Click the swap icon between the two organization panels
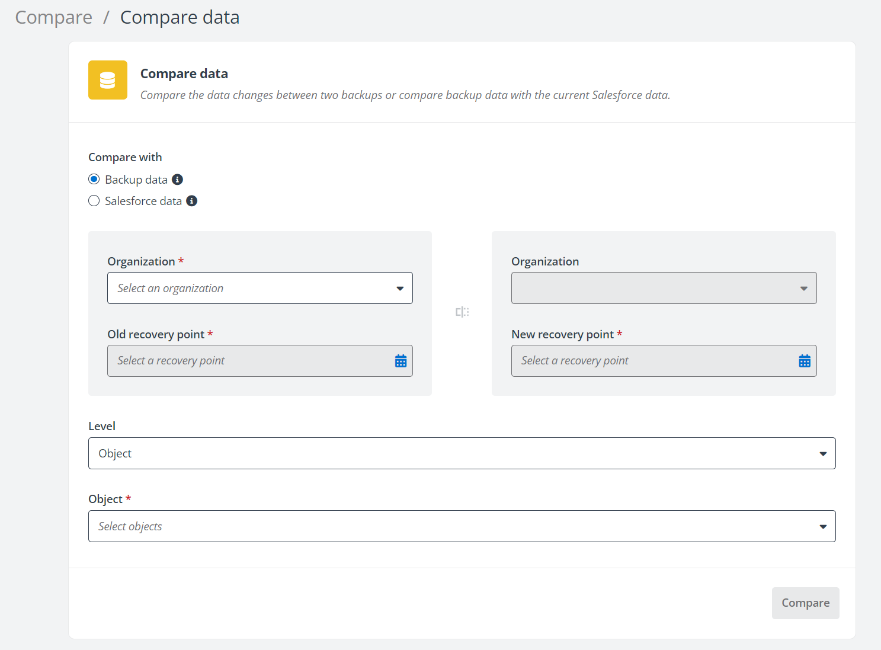The image size is (881, 650). click(462, 312)
